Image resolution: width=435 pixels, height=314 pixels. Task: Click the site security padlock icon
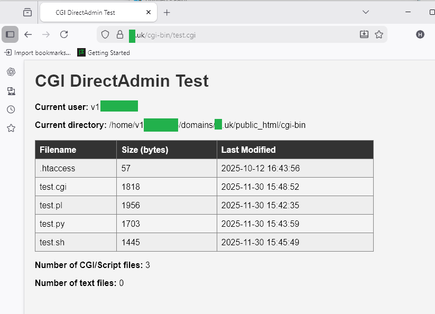(119, 34)
